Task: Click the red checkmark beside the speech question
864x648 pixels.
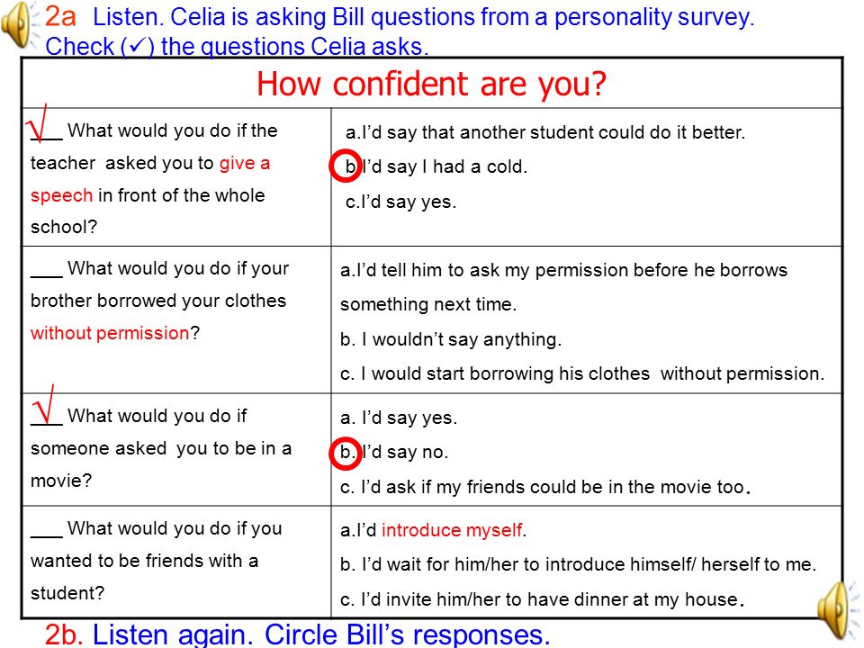Action: coord(38,123)
